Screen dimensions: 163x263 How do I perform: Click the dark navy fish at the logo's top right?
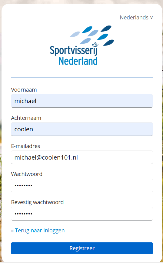[106, 29]
